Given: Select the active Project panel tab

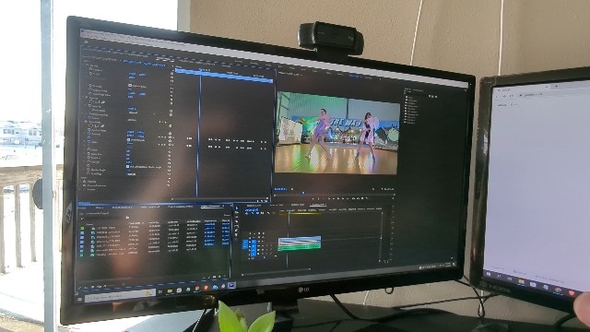Looking at the screenshot, I should point(212,207).
